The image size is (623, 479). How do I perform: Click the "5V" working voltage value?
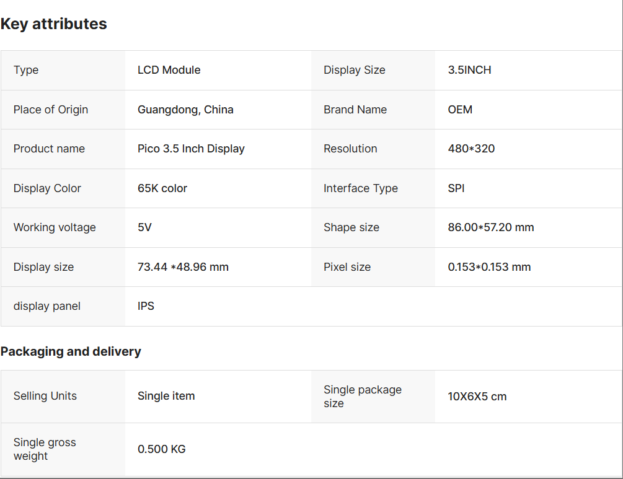tap(144, 227)
